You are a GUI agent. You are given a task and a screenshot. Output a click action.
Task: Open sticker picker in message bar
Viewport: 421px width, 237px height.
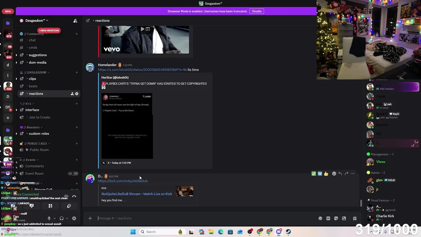point(336,218)
